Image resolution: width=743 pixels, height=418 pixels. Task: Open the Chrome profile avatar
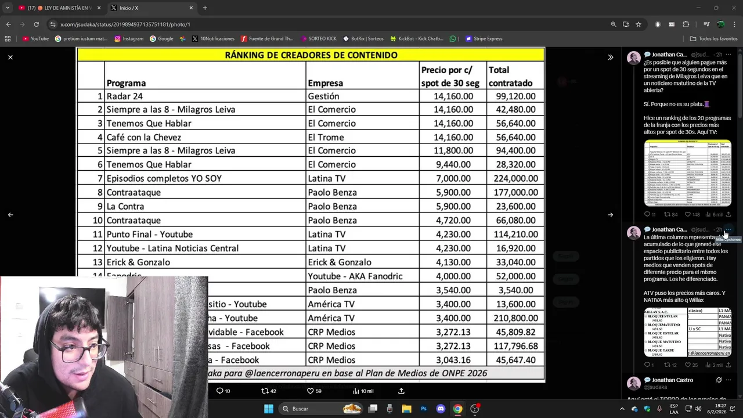coord(720,24)
